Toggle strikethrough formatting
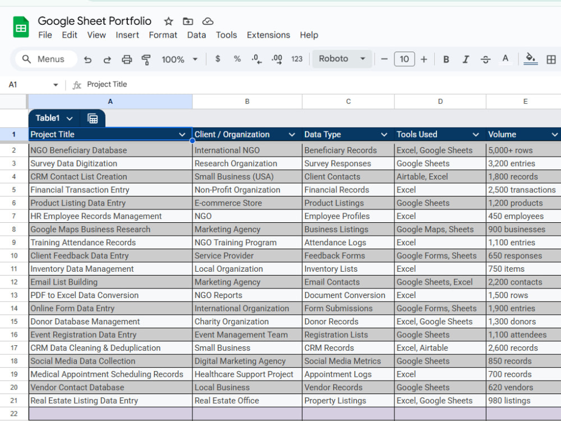 point(485,60)
